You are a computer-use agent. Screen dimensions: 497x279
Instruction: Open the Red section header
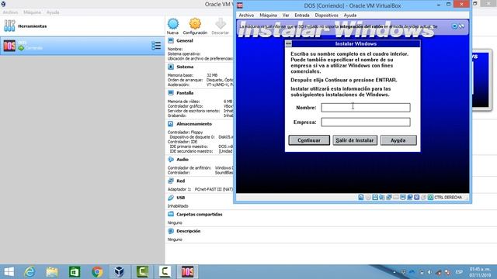point(180,181)
